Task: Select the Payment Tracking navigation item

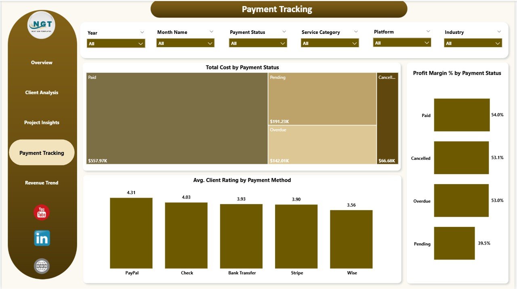Action: pyautogui.click(x=41, y=153)
